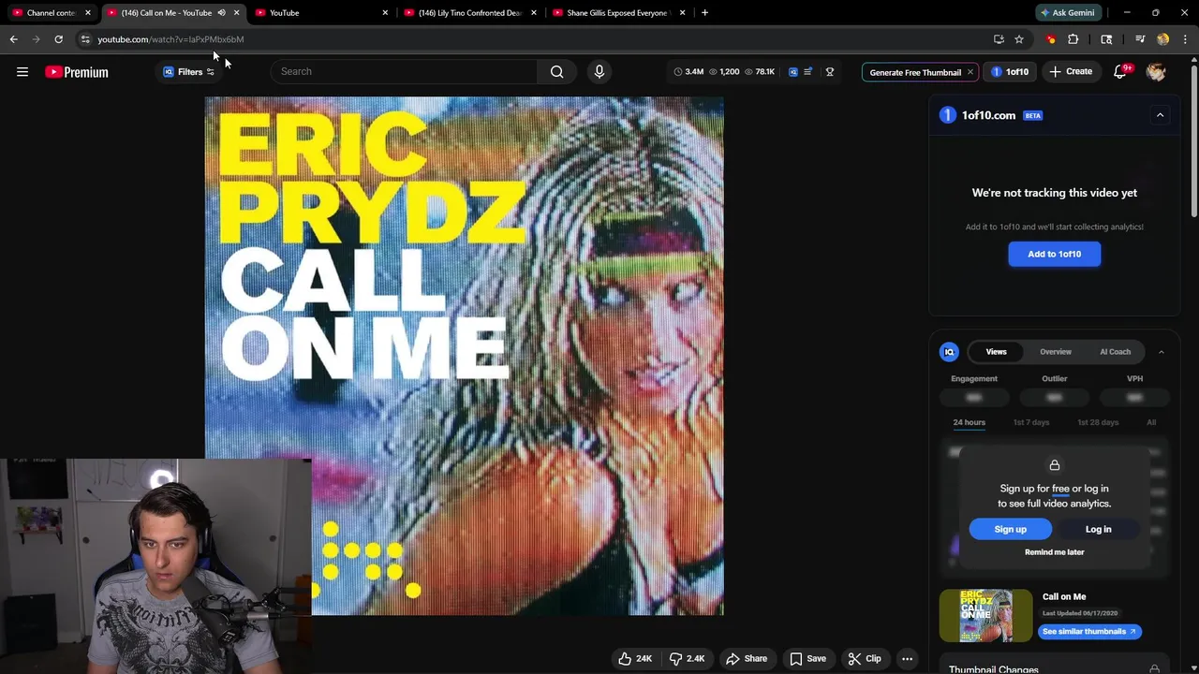Click Generate Free Thumbnail button
This screenshot has width=1199, height=674.
click(915, 72)
